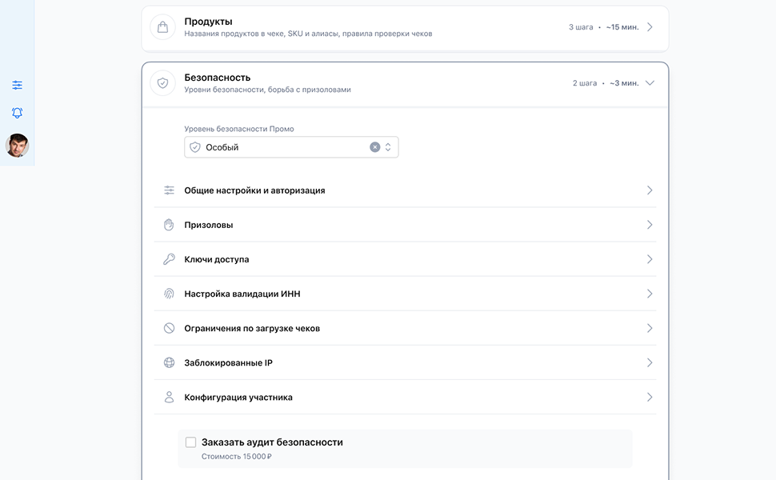Collapse the Безопасность section chevron
The image size is (776, 480).
(x=650, y=82)
